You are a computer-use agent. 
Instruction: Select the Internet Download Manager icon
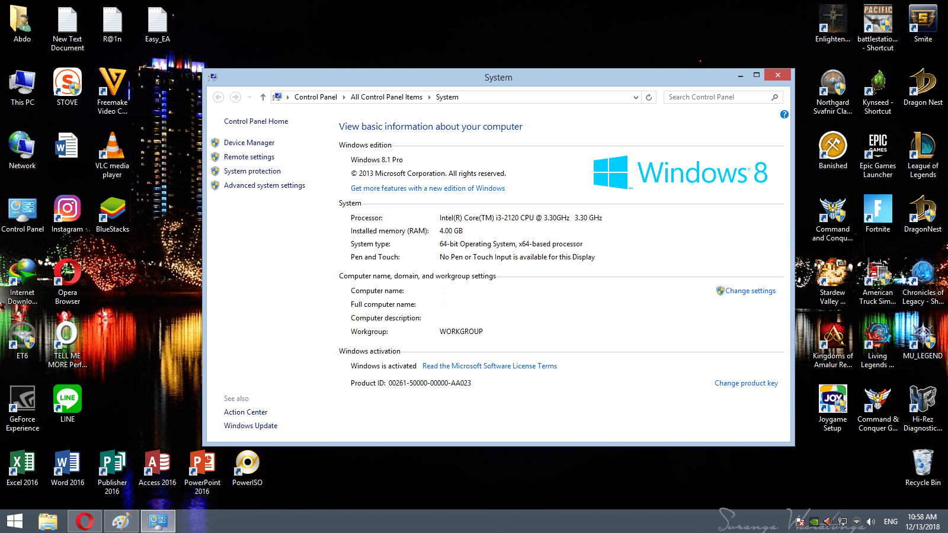click(x=23, y=282)
